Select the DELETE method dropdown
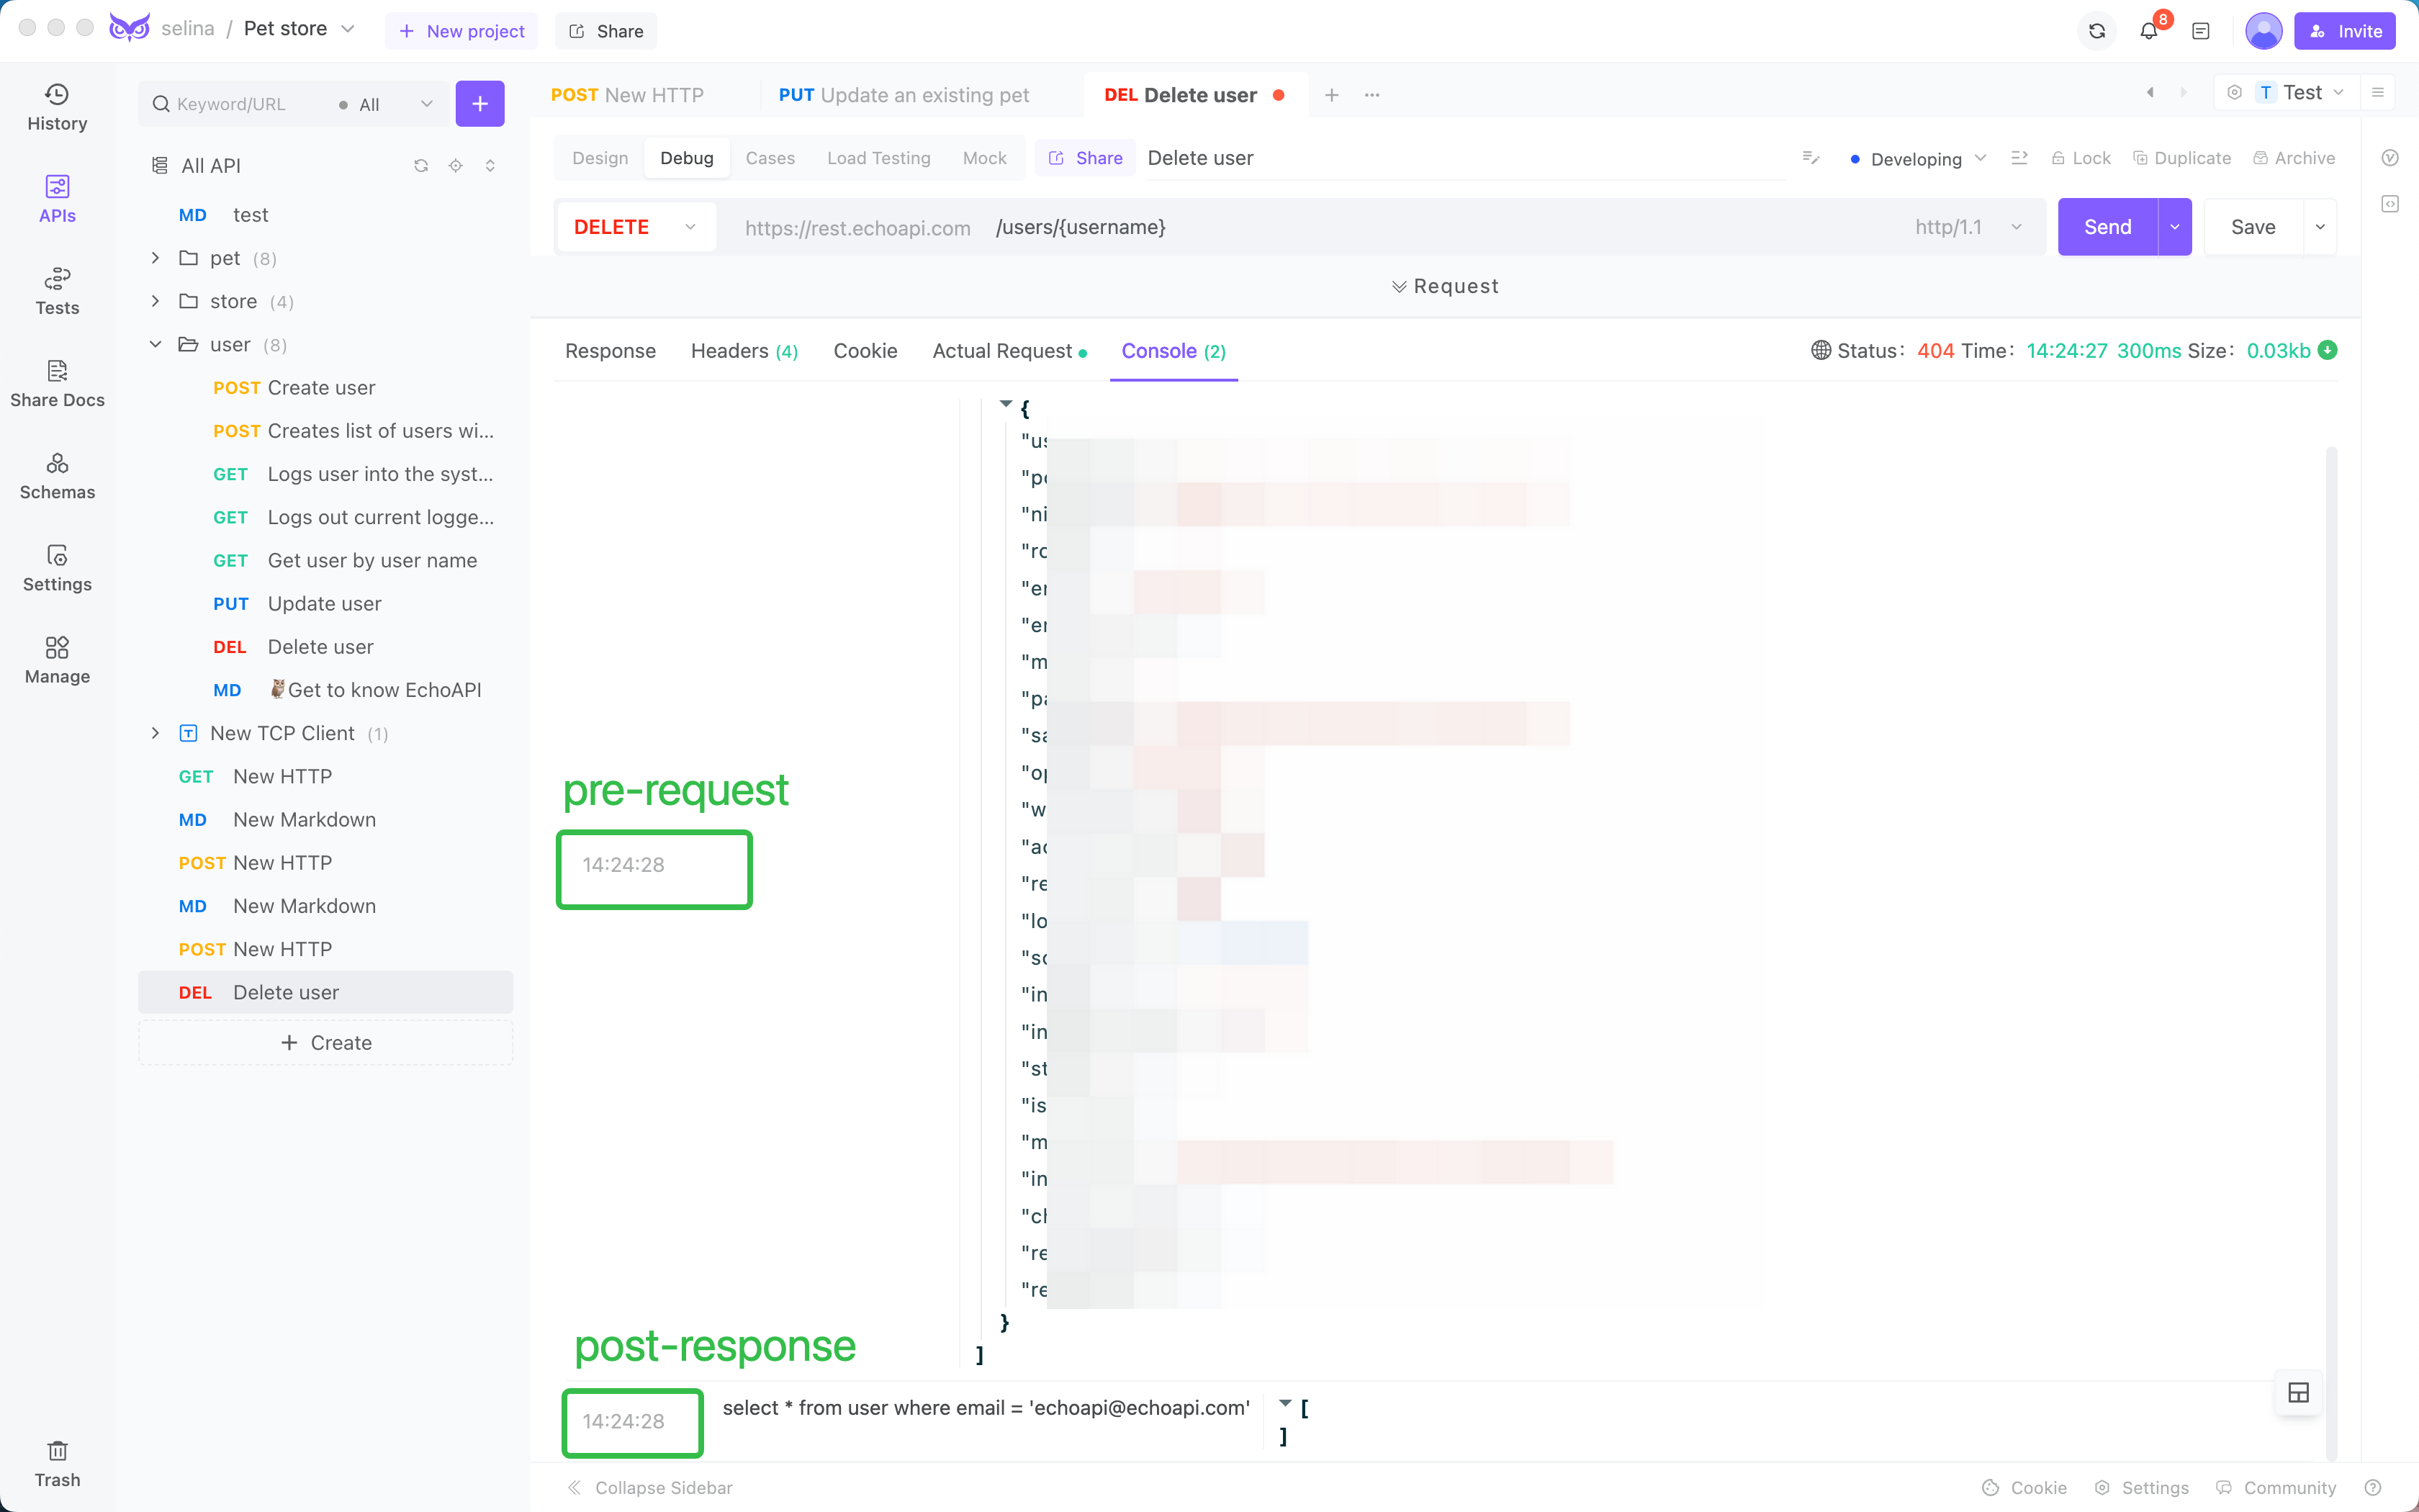The height and width of the screenshot is (1512, 2419). [632, 227]
